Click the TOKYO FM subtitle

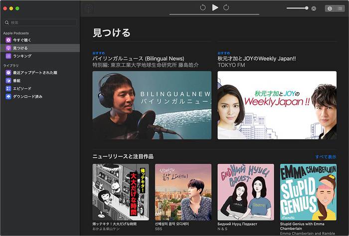[x=231, y=65]
